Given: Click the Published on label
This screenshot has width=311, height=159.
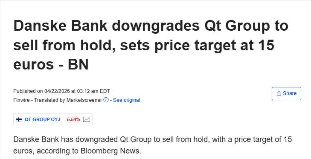Looking at the screenshot, I should coord(28,91).
